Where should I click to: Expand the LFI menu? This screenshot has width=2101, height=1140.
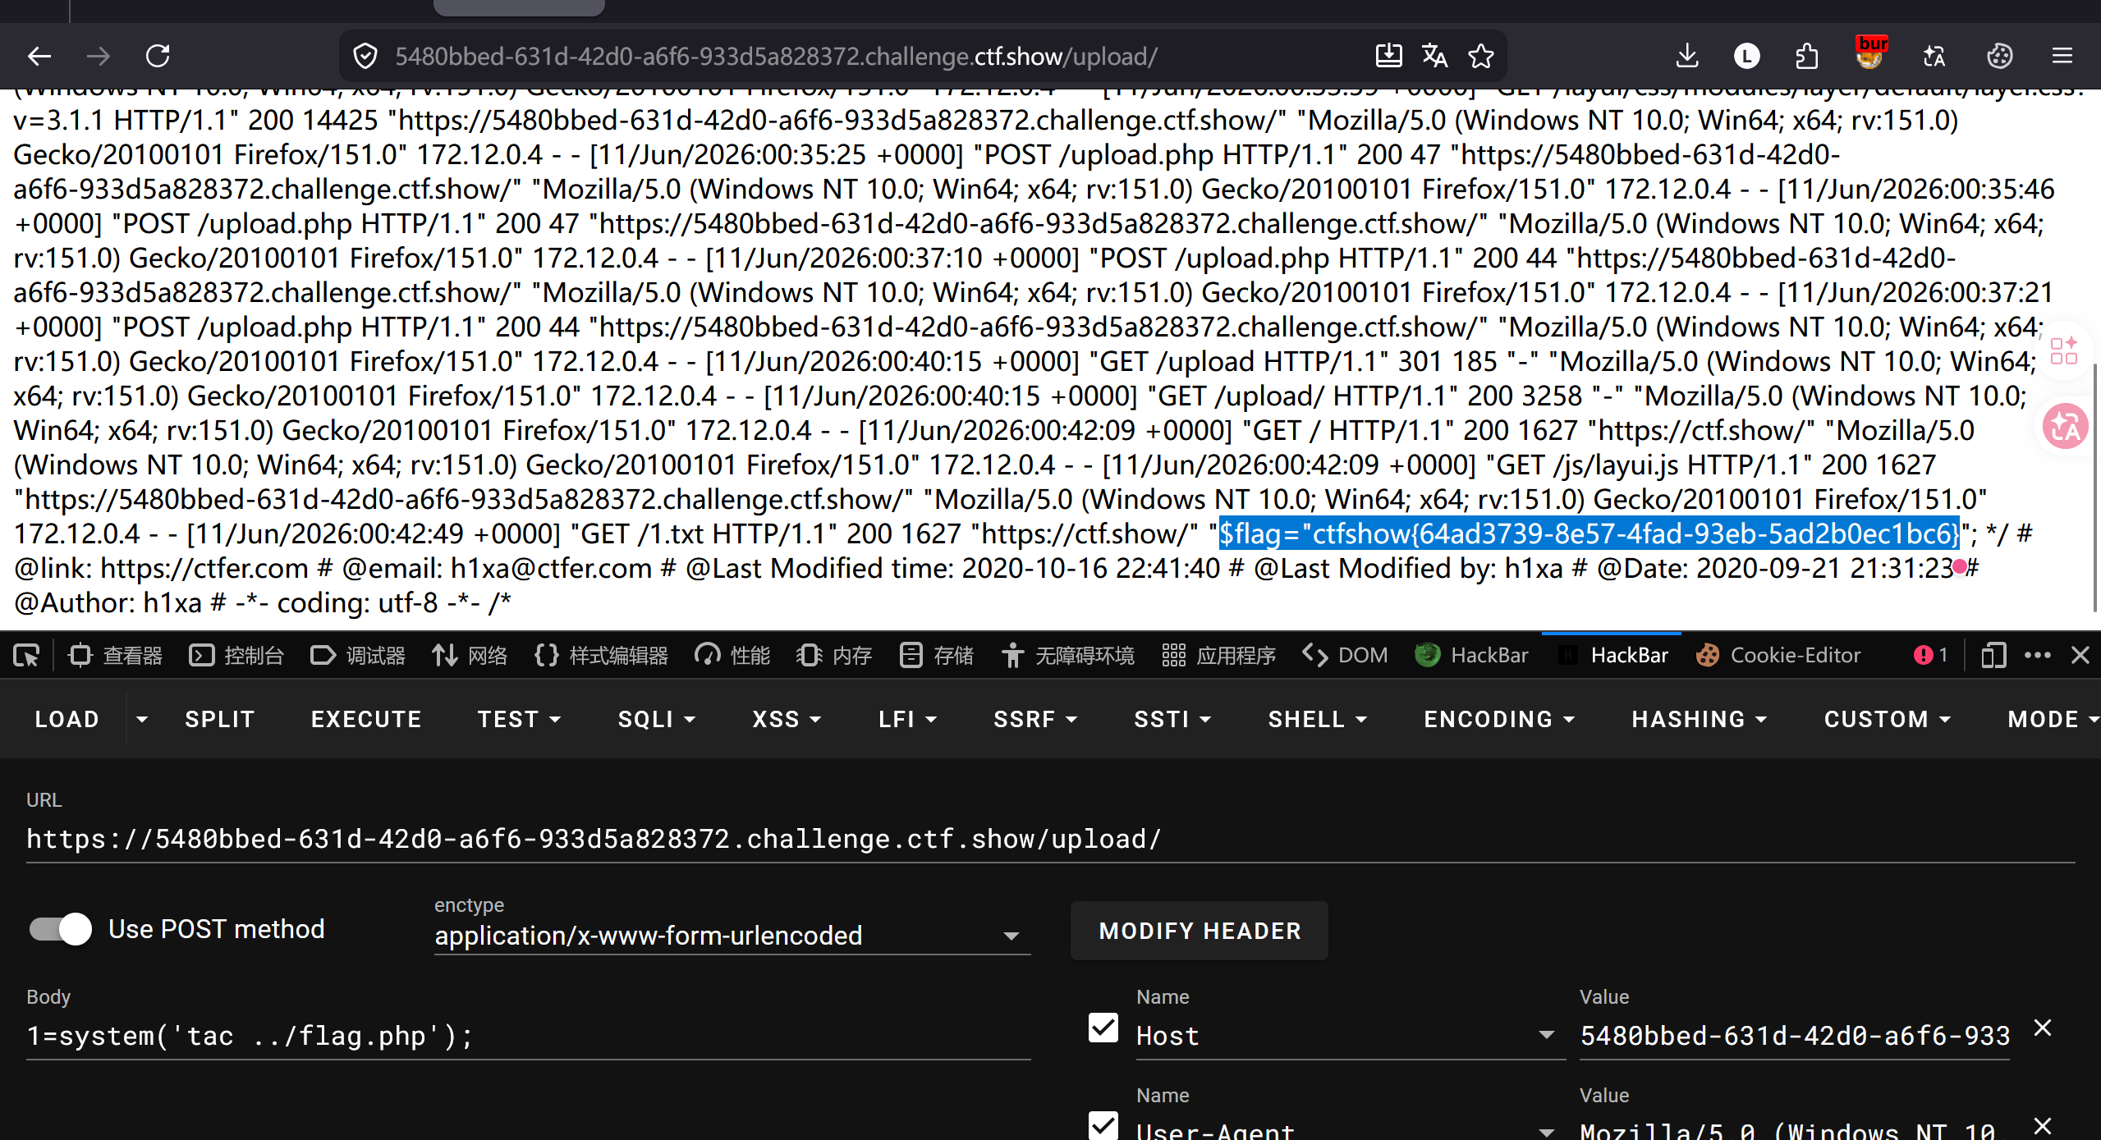pos(907,720)
